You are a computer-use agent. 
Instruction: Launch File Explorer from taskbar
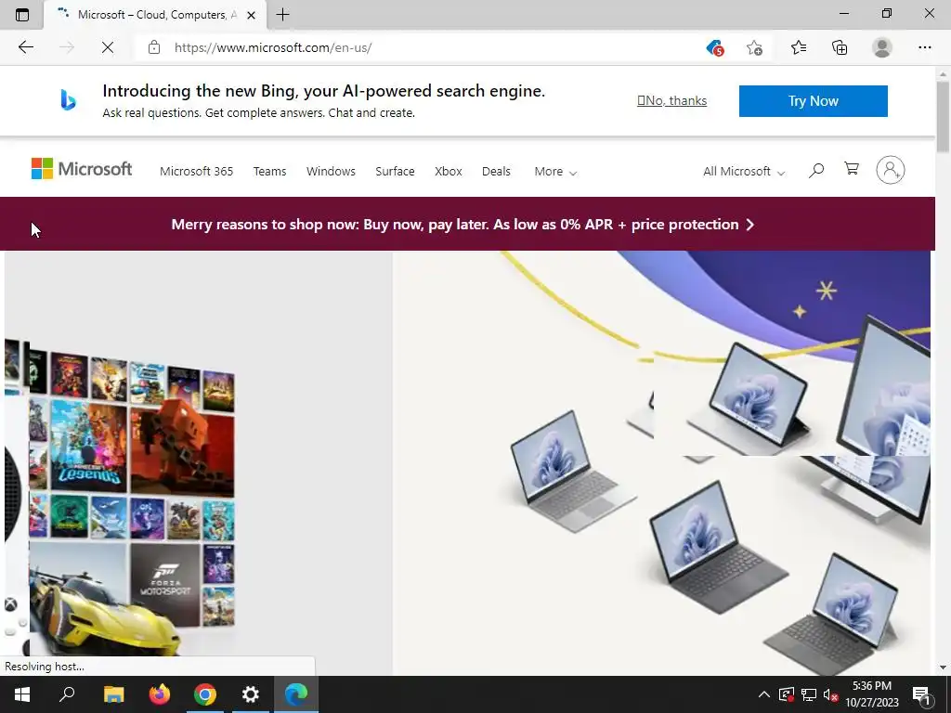[x=113, y=694]
